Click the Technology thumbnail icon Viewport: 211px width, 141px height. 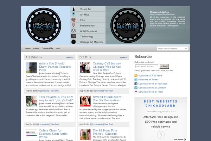pyautogui.click(x=73, y=36)
